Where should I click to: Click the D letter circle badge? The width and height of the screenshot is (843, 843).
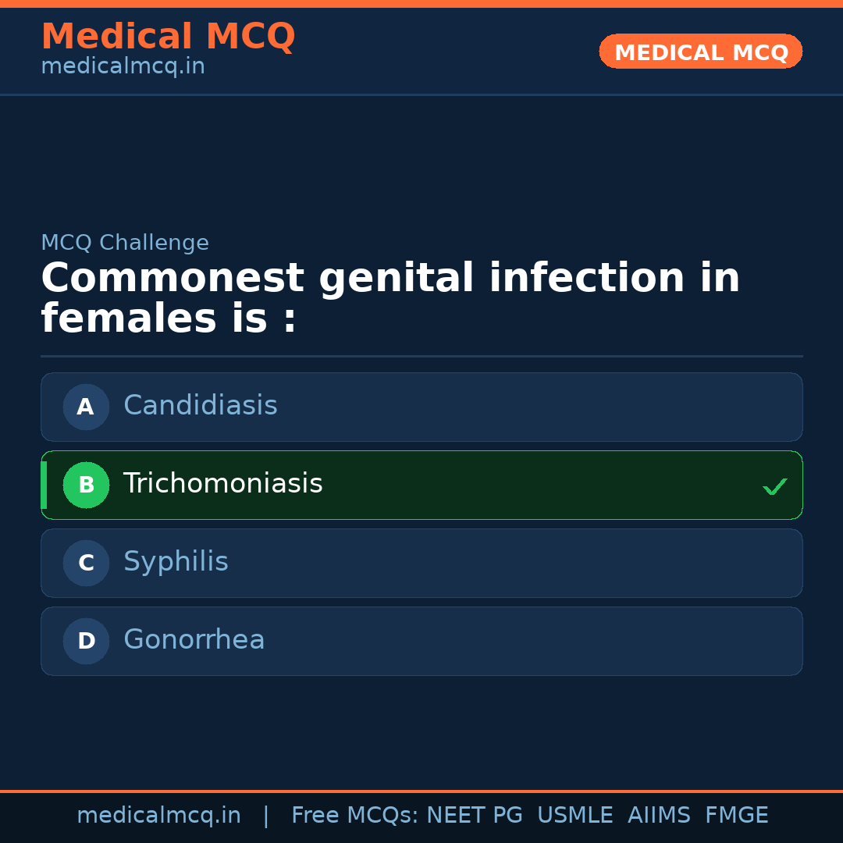(x=86, y=641)
